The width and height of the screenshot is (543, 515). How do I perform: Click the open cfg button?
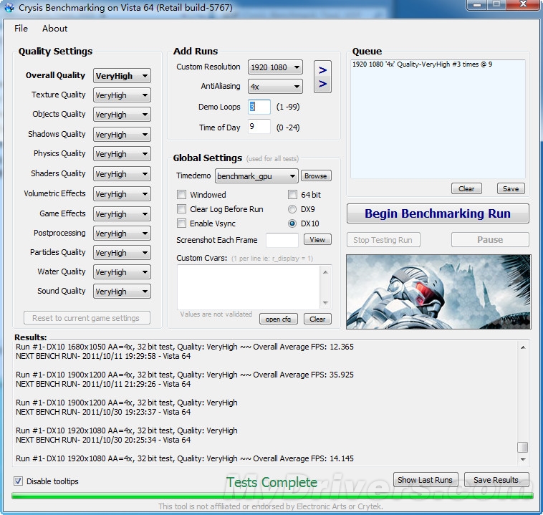(x=279, y=319)
